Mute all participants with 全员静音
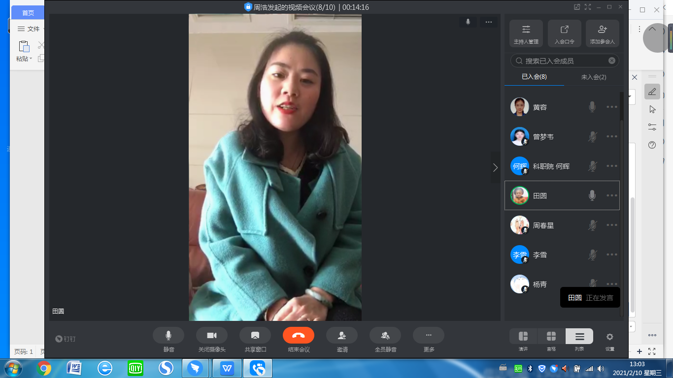Screen dimensions: 673x378 tap(385, 336)
